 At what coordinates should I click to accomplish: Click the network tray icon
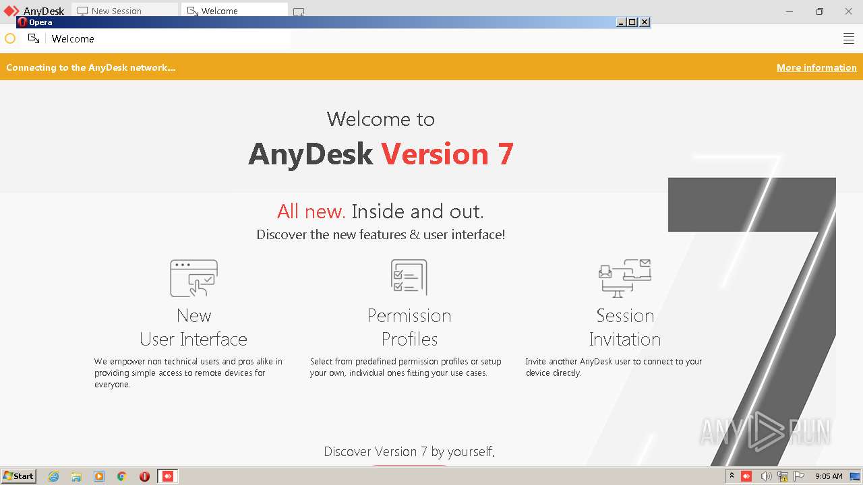(783, 476)
